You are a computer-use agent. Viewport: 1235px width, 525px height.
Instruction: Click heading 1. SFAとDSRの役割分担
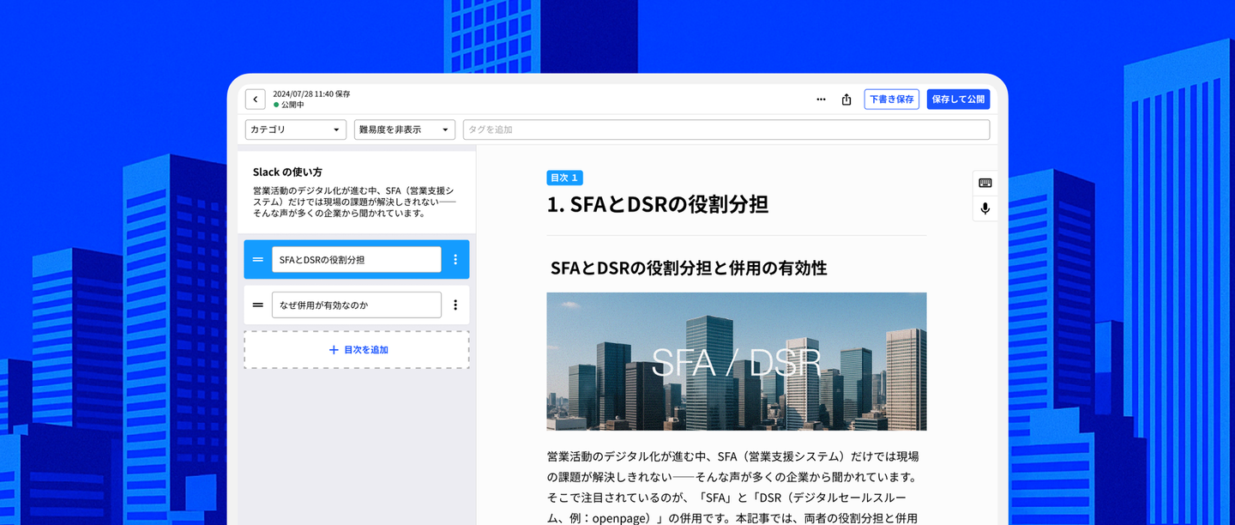coord(658,204)
